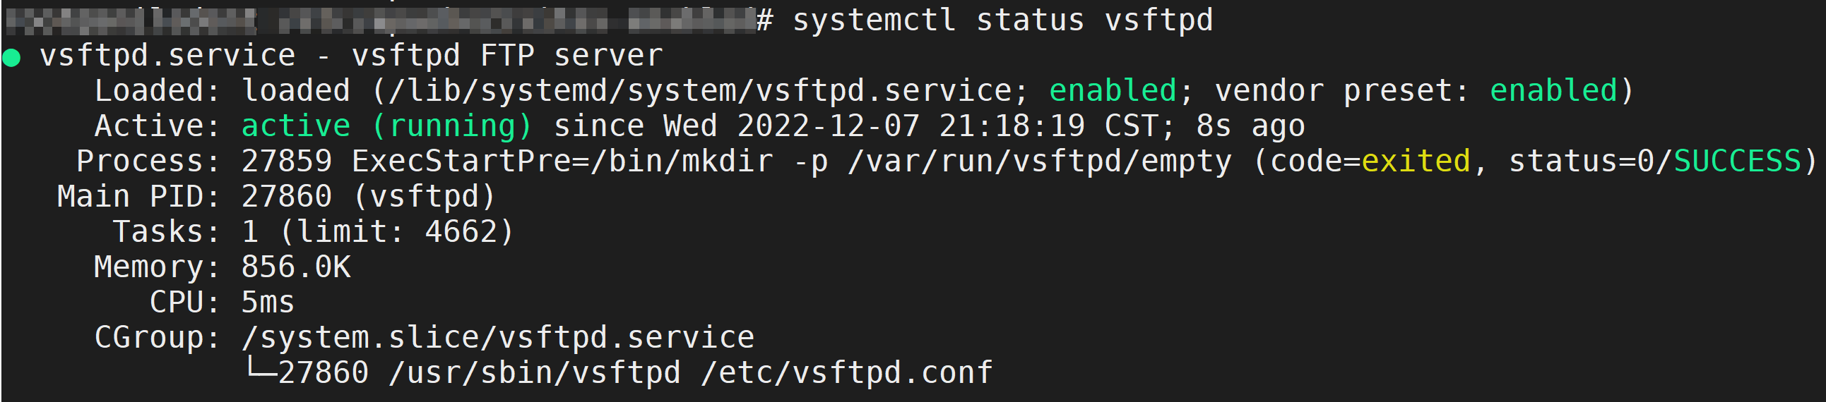Click the /var/run/vsftpd/empty directory path
Viewport: 1826px width, 402px height.
pos(1040,162)
